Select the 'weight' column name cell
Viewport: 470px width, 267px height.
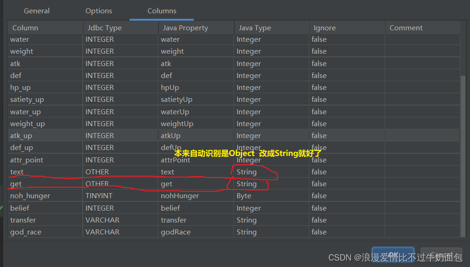coord(45,51)
